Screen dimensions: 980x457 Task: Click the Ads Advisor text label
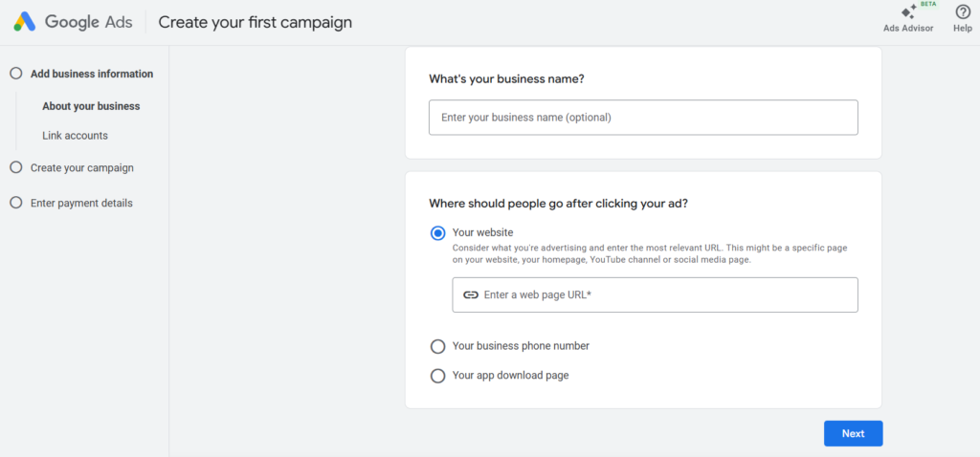point(907,29)
